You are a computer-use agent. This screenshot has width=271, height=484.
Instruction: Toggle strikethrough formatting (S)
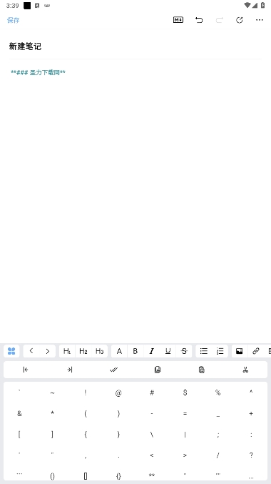point(184,351)
